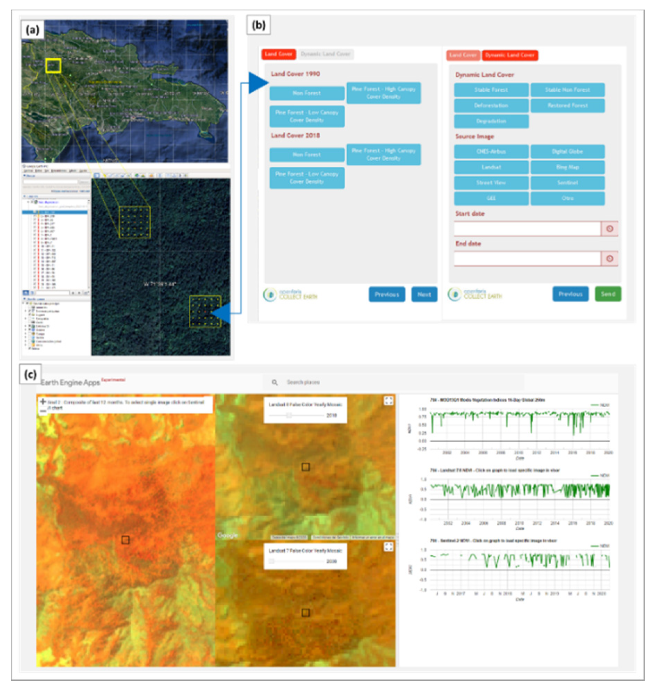Expand the Layers panel root node

(x=23, y=303)
